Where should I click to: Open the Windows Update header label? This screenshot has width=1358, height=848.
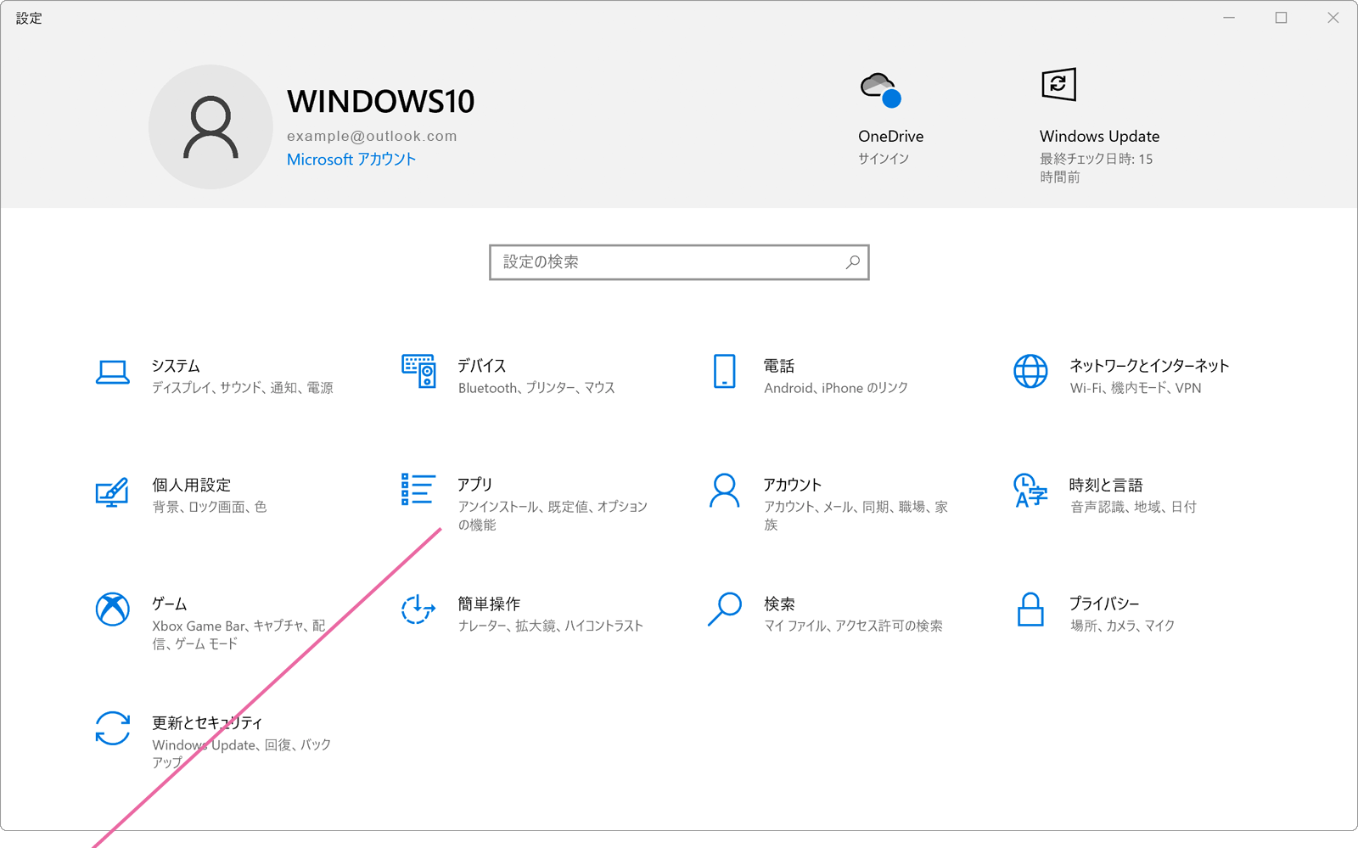pos(1099,136)
